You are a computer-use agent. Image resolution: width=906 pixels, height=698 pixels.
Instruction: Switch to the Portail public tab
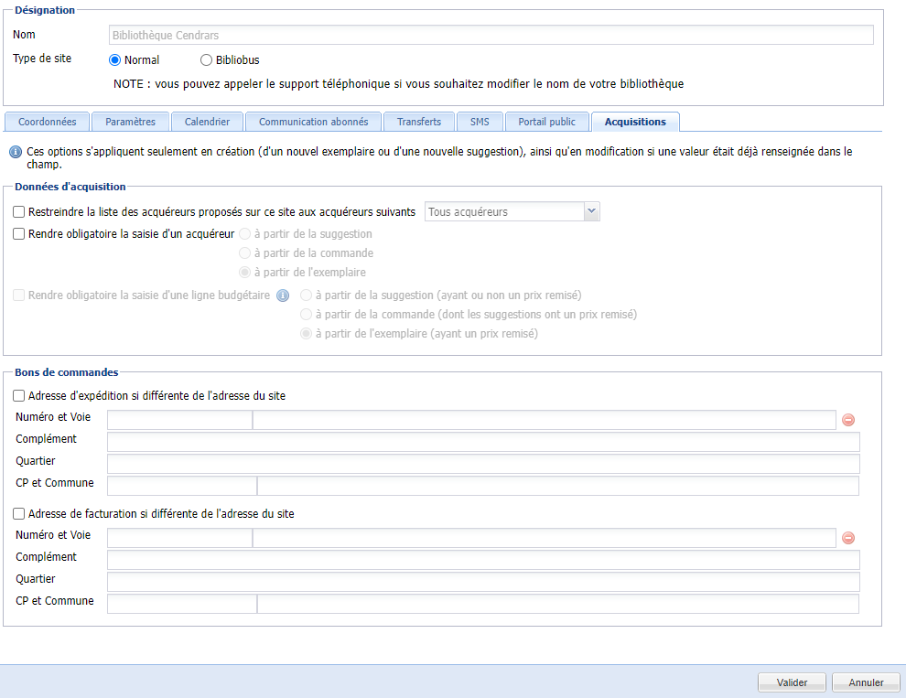(x=546, y=121)
